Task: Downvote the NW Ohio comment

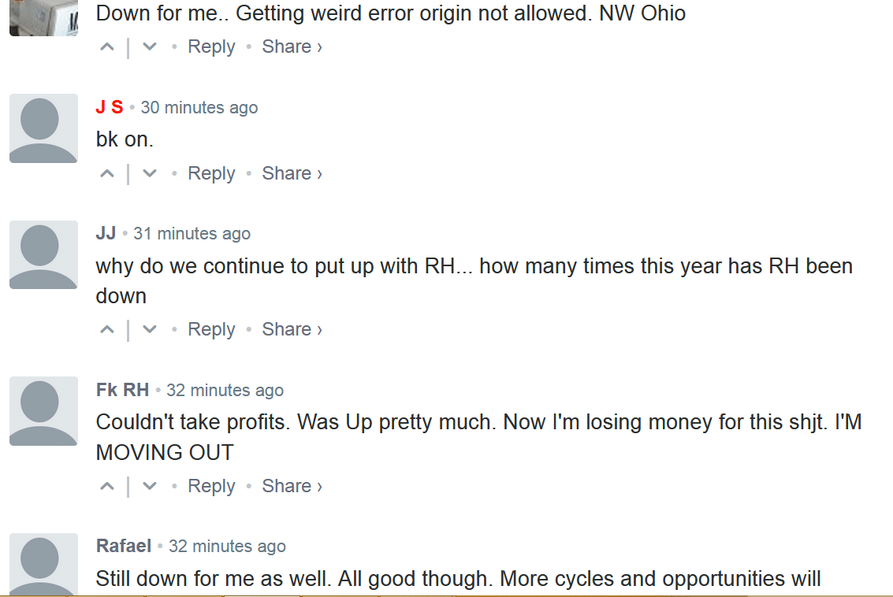Action: 150,47
